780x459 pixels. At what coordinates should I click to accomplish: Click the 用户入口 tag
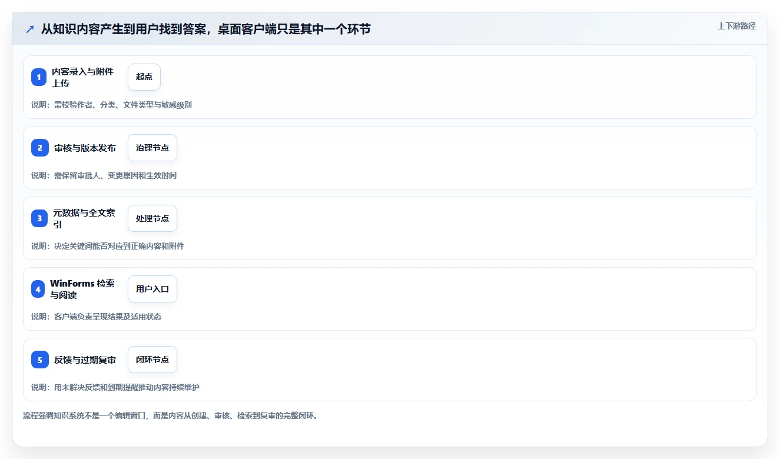[x=152, y=289]
